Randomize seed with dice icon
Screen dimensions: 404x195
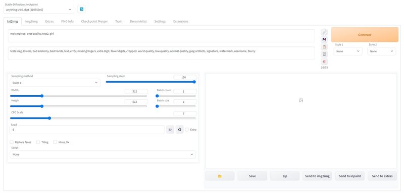(x=170, y=129)
